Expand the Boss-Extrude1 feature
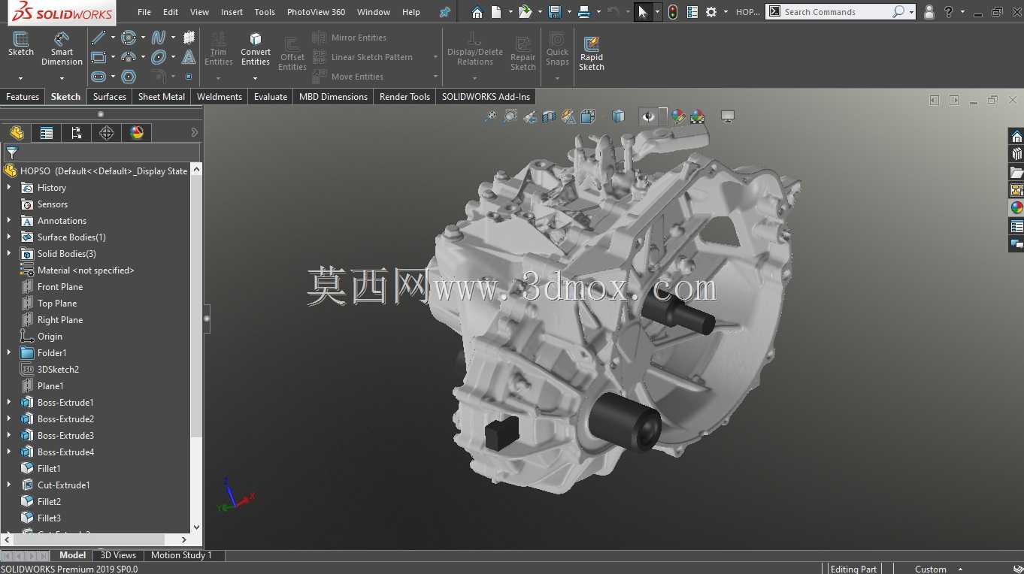 click(x=9, y=403)
